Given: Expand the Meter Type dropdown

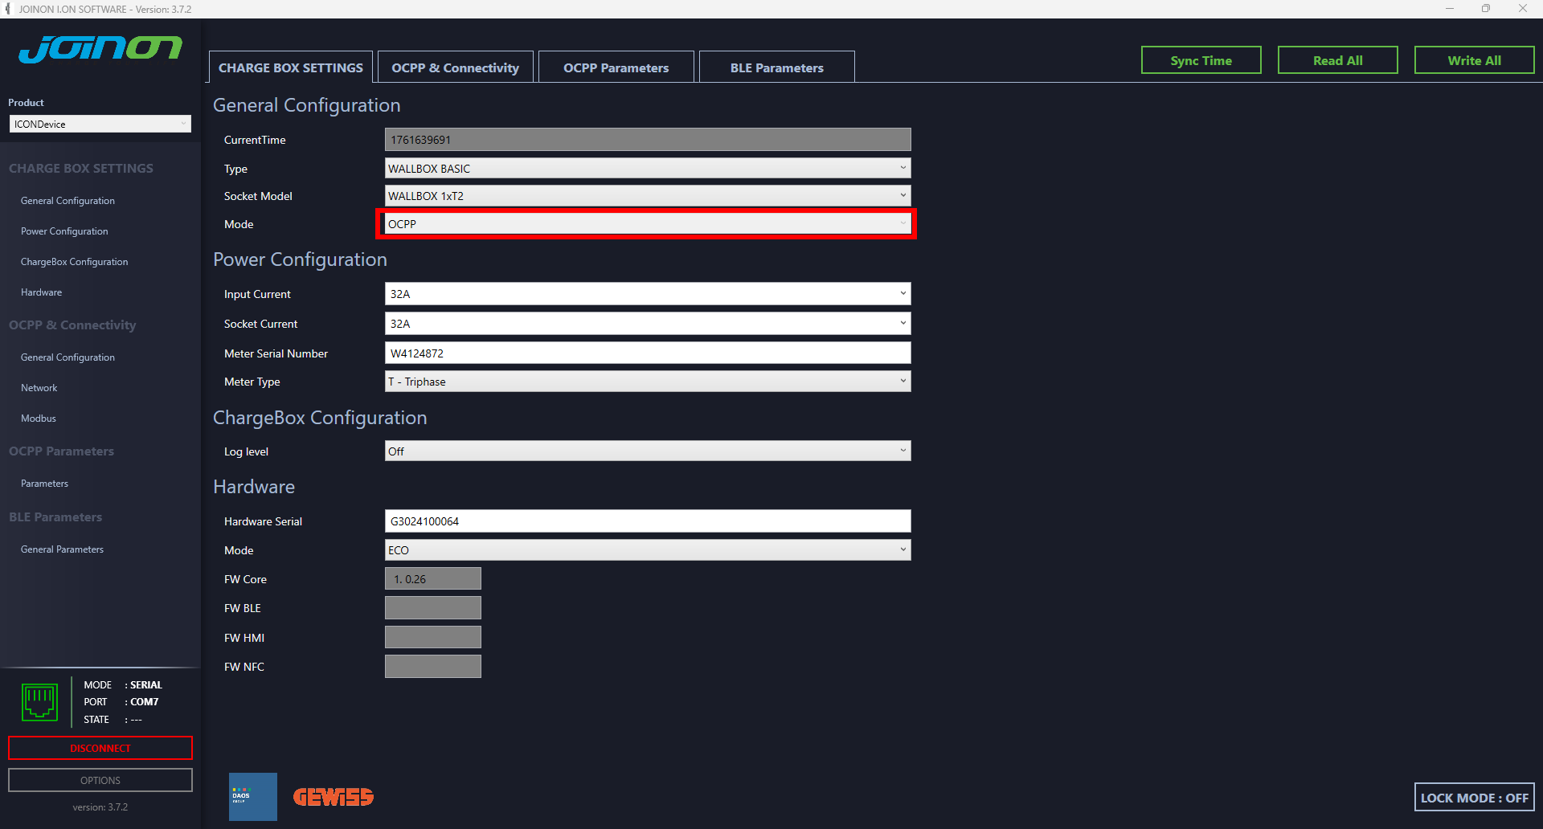Looking at the screenshot, I should 647,382.
